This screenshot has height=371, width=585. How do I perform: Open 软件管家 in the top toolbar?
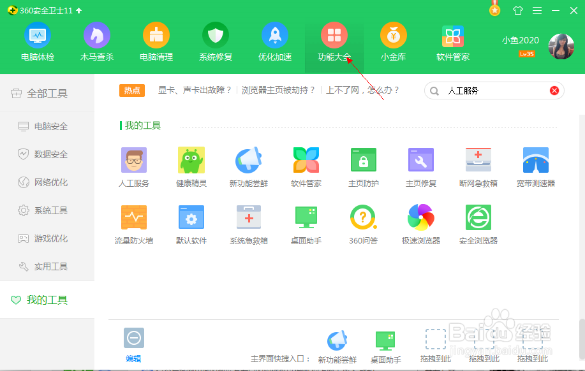coord(453,42)
